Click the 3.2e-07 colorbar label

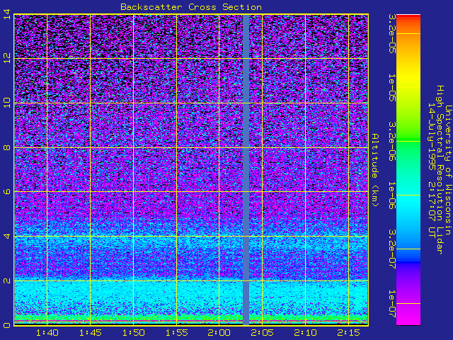pyautogui.click(x=392, y=249)
